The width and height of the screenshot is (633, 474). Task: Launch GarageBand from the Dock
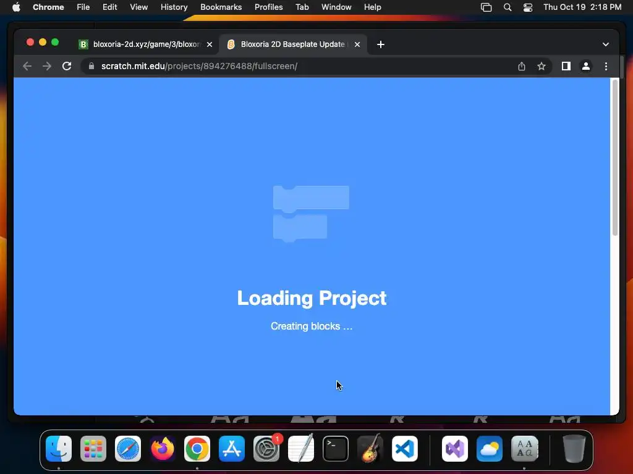pos(370,449)
